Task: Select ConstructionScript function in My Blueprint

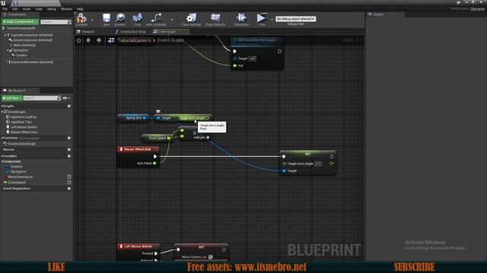Action: 22,144
